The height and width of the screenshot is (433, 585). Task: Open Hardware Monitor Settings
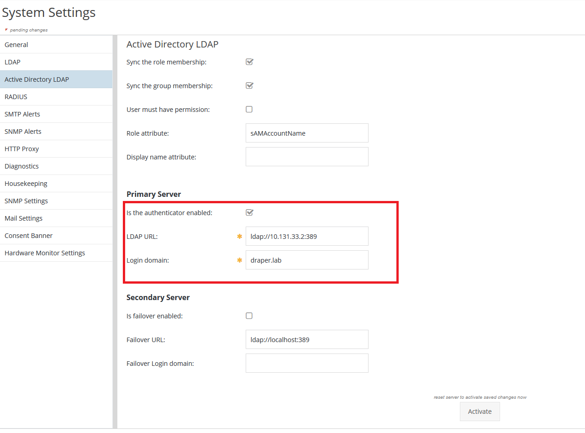pyautogui.click(x=45, y=253)
